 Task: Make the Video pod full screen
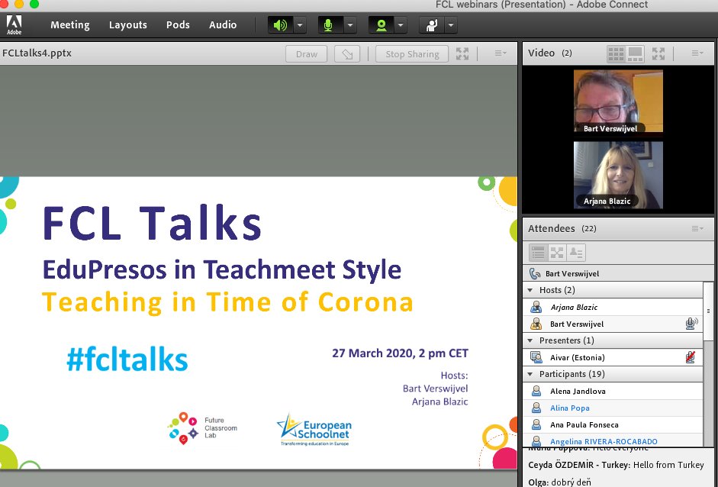658,53
